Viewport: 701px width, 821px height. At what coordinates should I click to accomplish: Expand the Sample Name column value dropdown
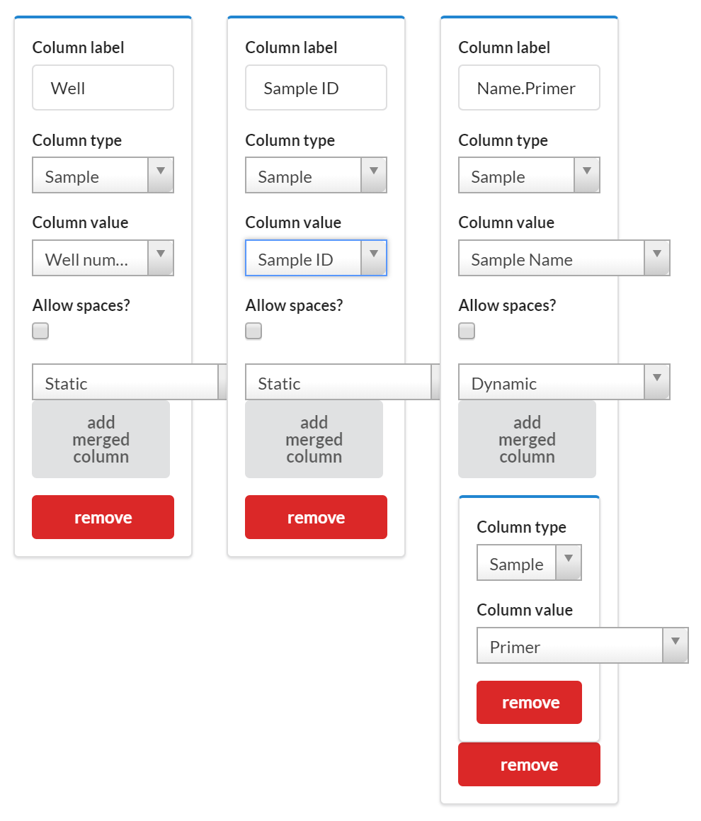(564, 259)
